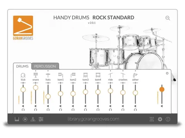
Task: Mute the snare channel
Action: 35,106
